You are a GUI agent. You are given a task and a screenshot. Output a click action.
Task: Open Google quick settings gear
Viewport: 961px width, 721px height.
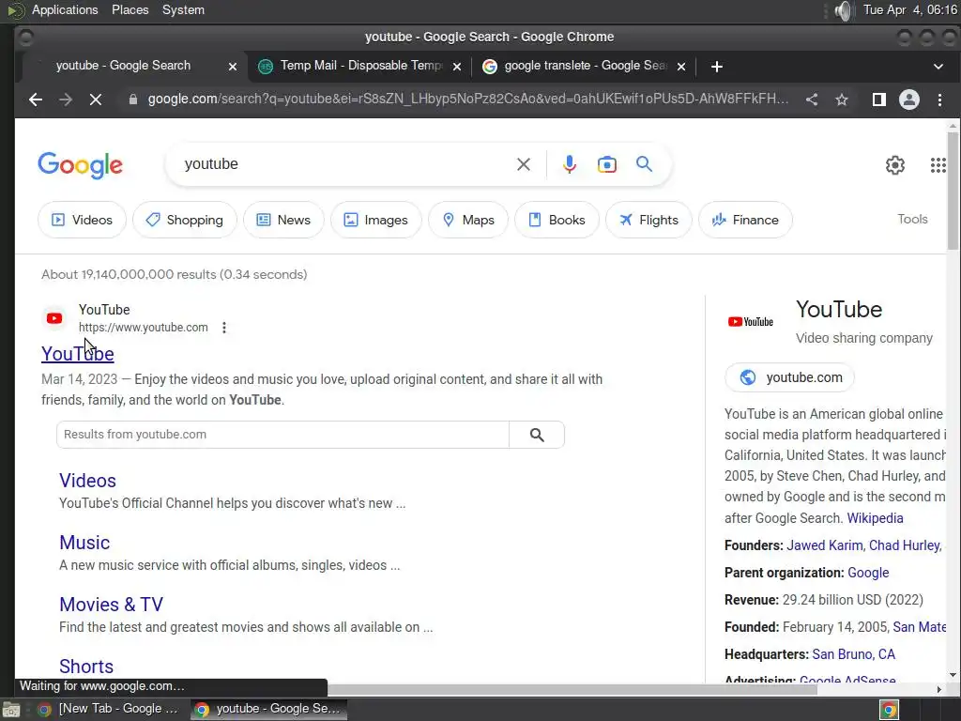click(x=894, y=165)
